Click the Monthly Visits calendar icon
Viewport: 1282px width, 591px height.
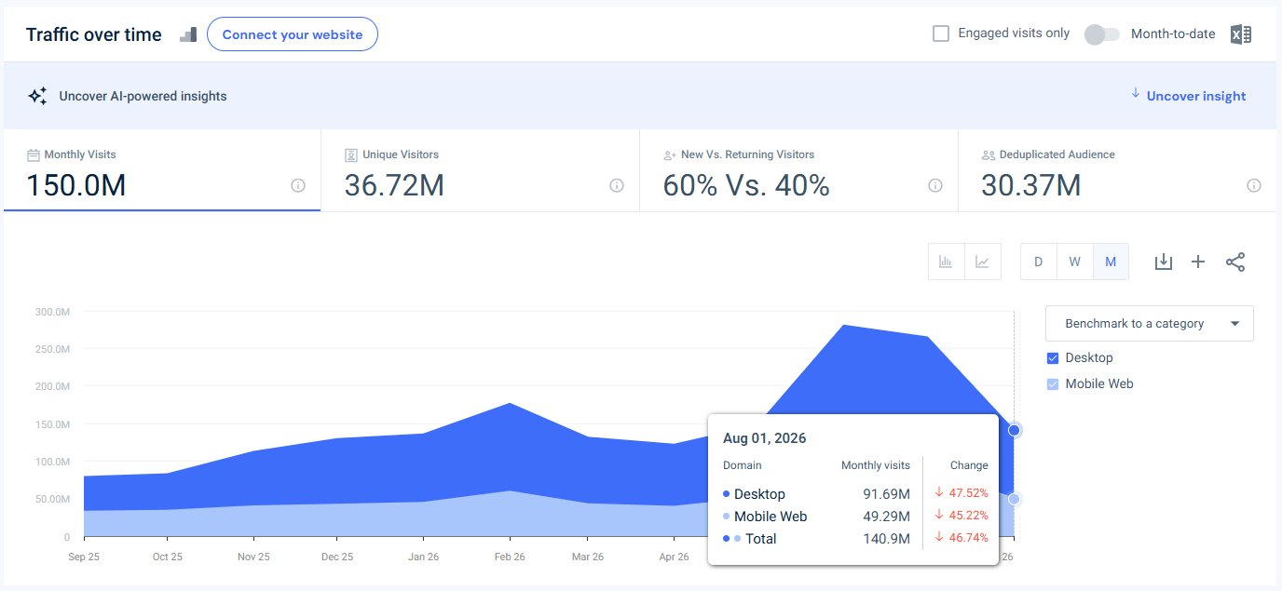34,154
